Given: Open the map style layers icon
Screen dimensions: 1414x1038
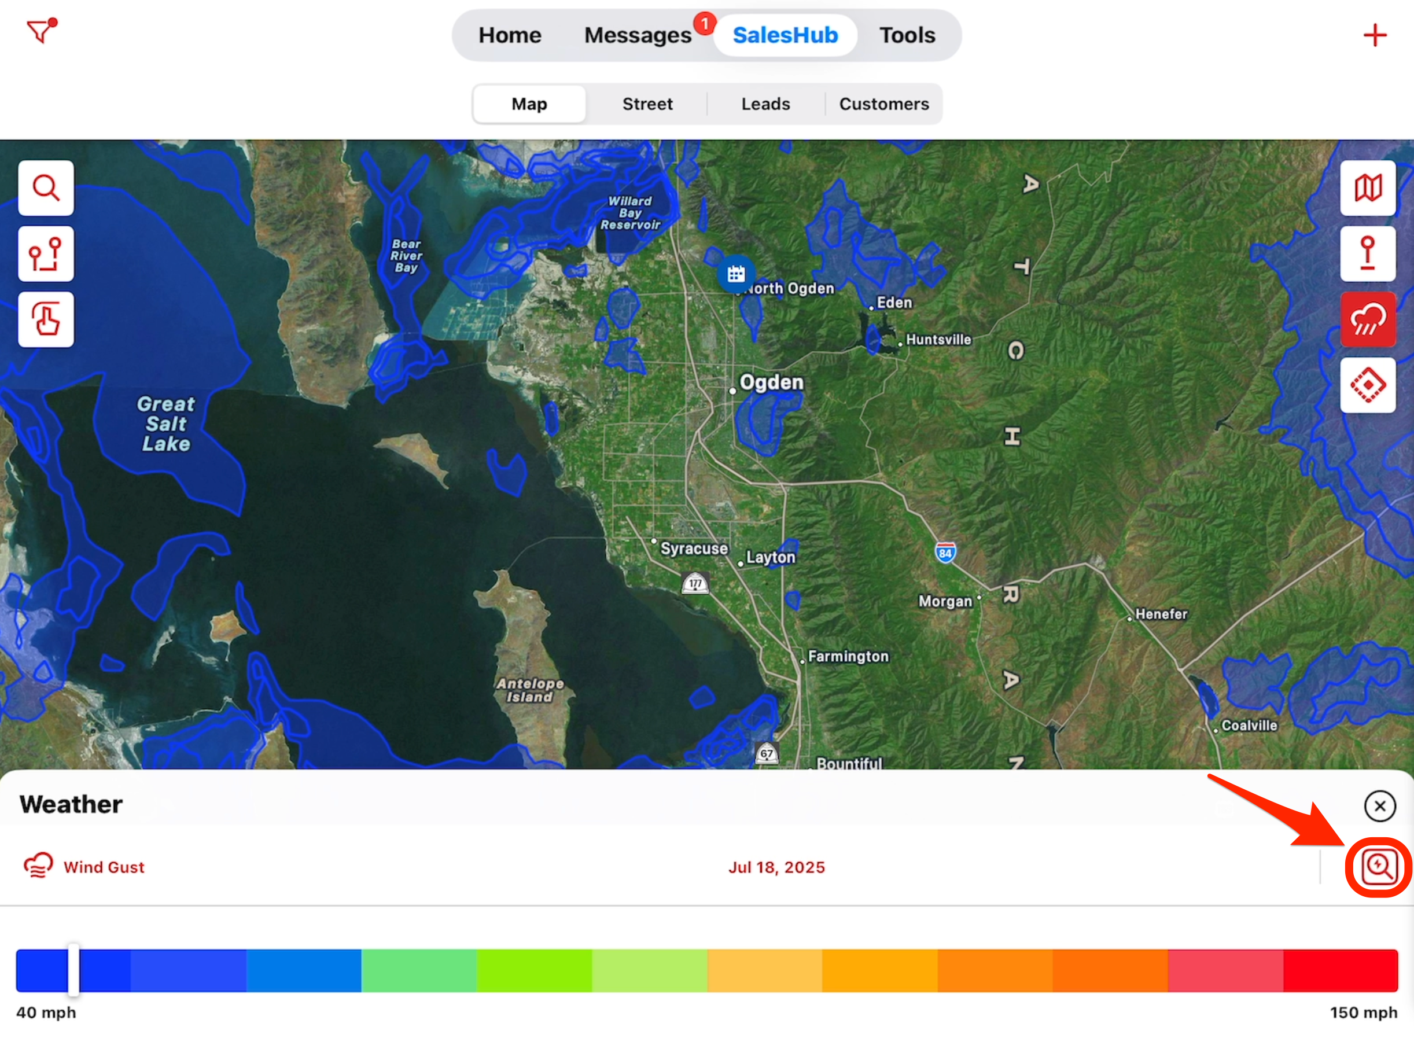Looking at the screenshot, I should pos(1368,188).
